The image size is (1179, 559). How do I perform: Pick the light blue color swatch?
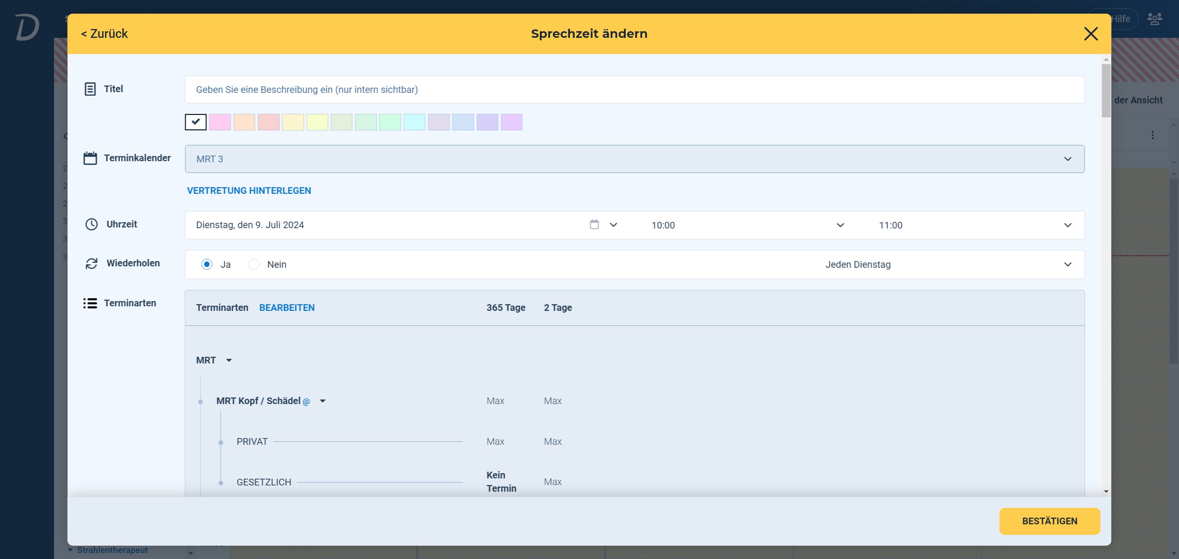click(x=463, y=122)
